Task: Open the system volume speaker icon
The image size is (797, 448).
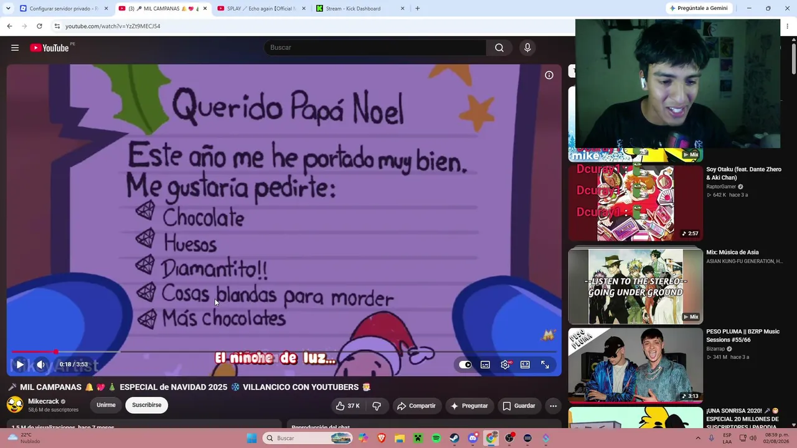Action: tap(753, 438)
